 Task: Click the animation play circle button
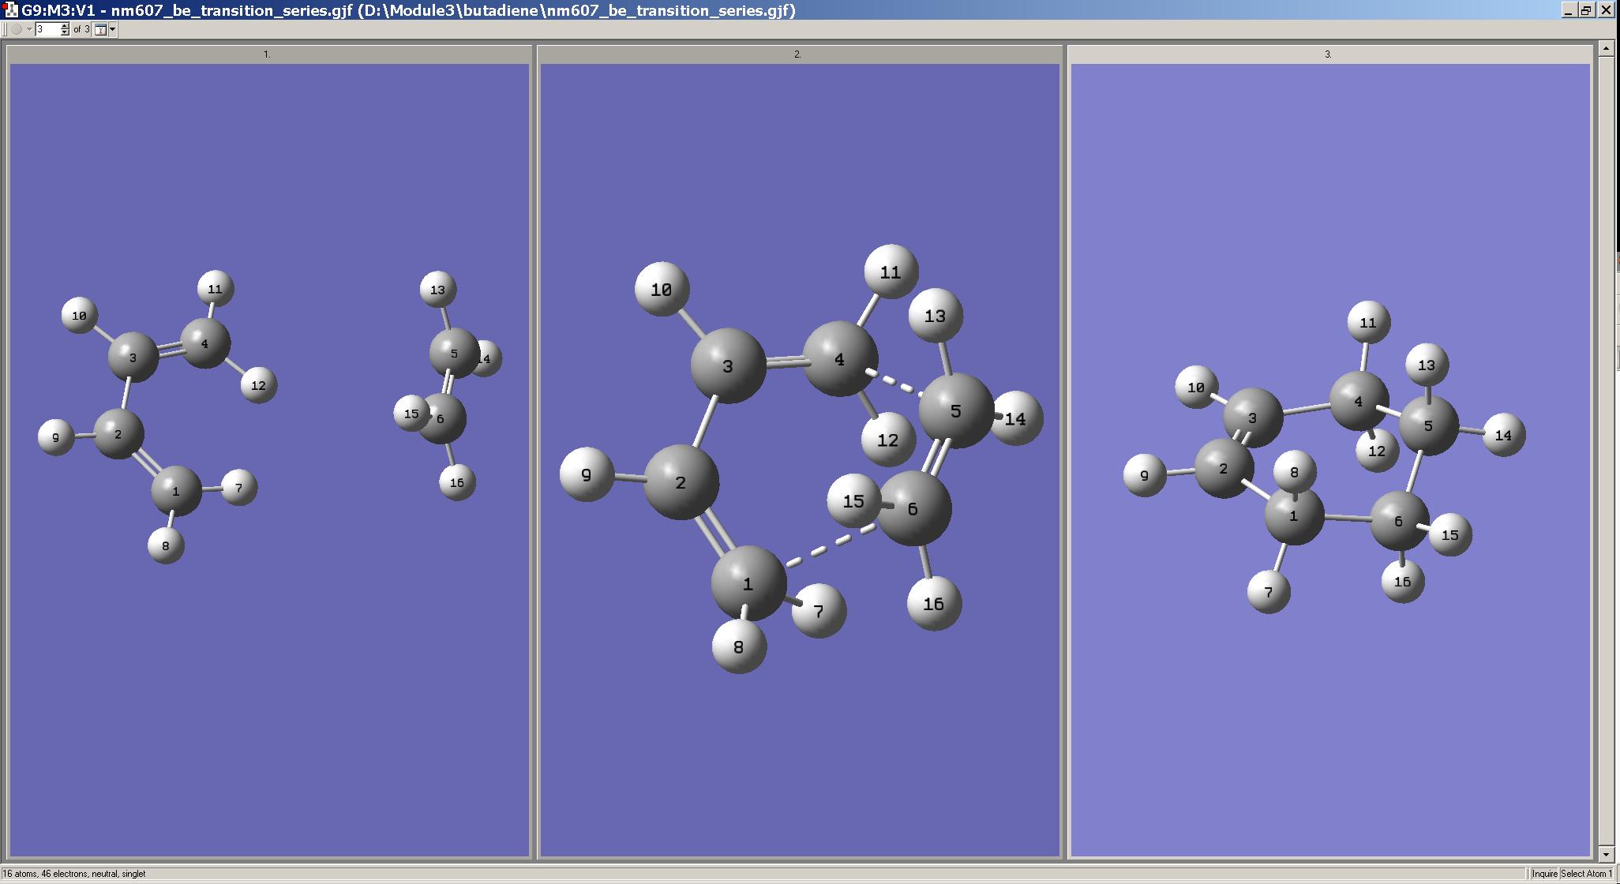[x=15, y=29]
